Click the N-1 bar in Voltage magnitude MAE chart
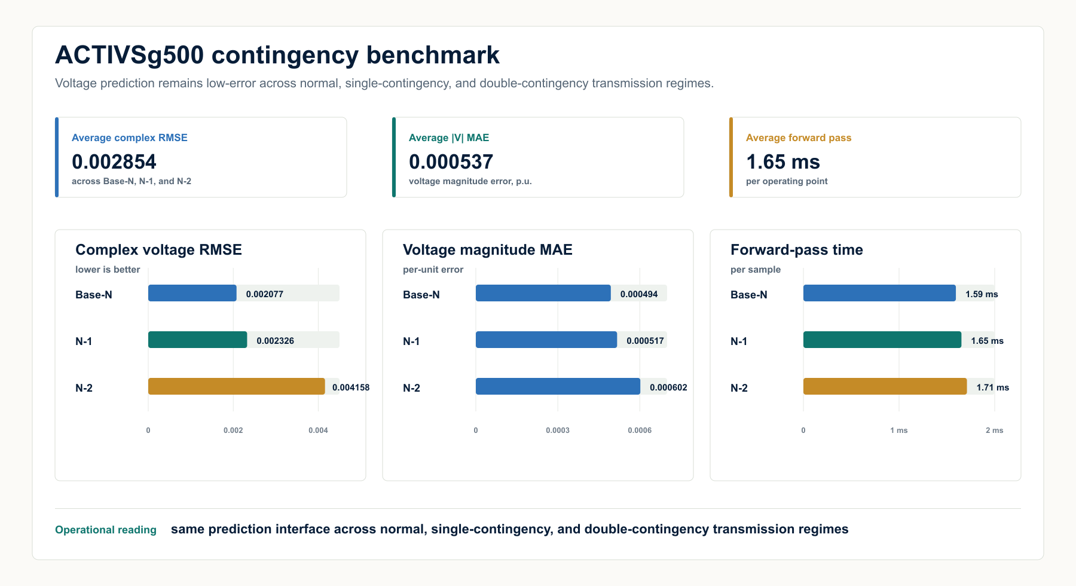Viewport: 1076px width, 586px height. point(546,340)
